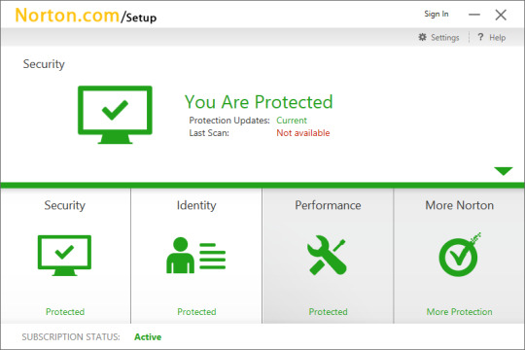Click the More Norton checkmark logo icon
This screenshot has width=525, height=350.
[x=460, y=255]
